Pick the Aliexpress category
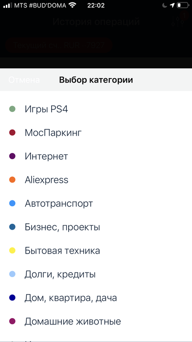The image size is (192, 342). pos(96,180)
